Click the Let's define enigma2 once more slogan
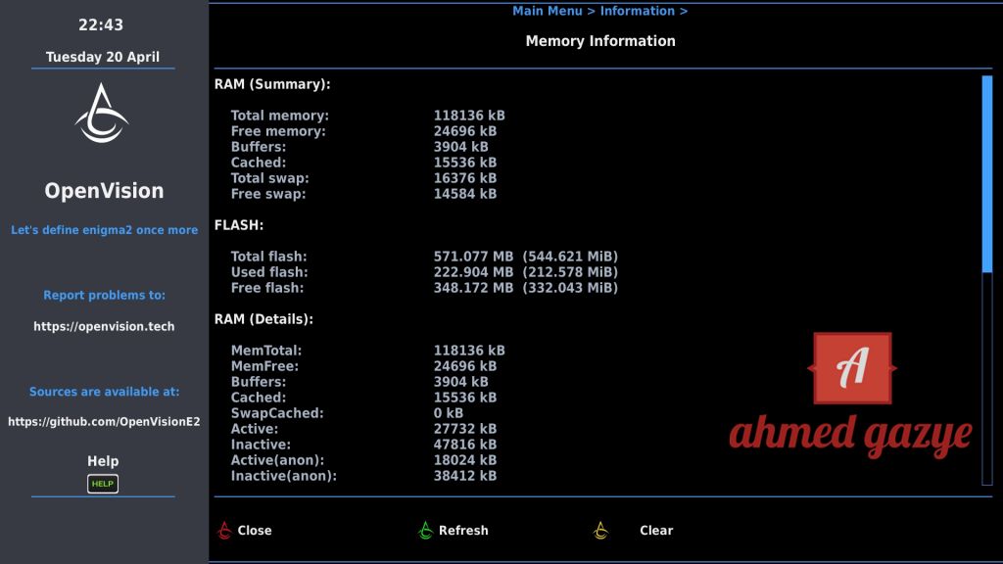The width and height of the screenshot is (1003, 564). (x=104, y=230)
